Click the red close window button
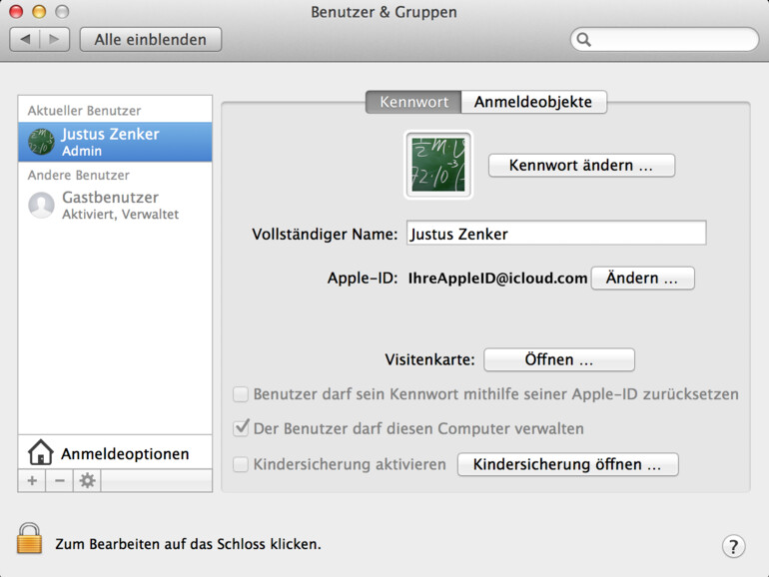 17,11
